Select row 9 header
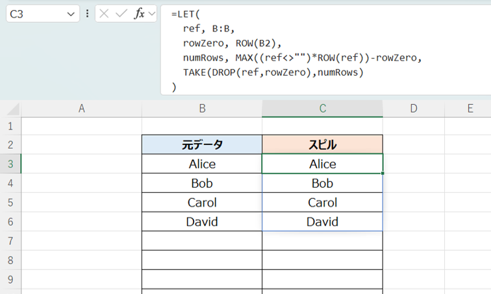 point(10,280)
